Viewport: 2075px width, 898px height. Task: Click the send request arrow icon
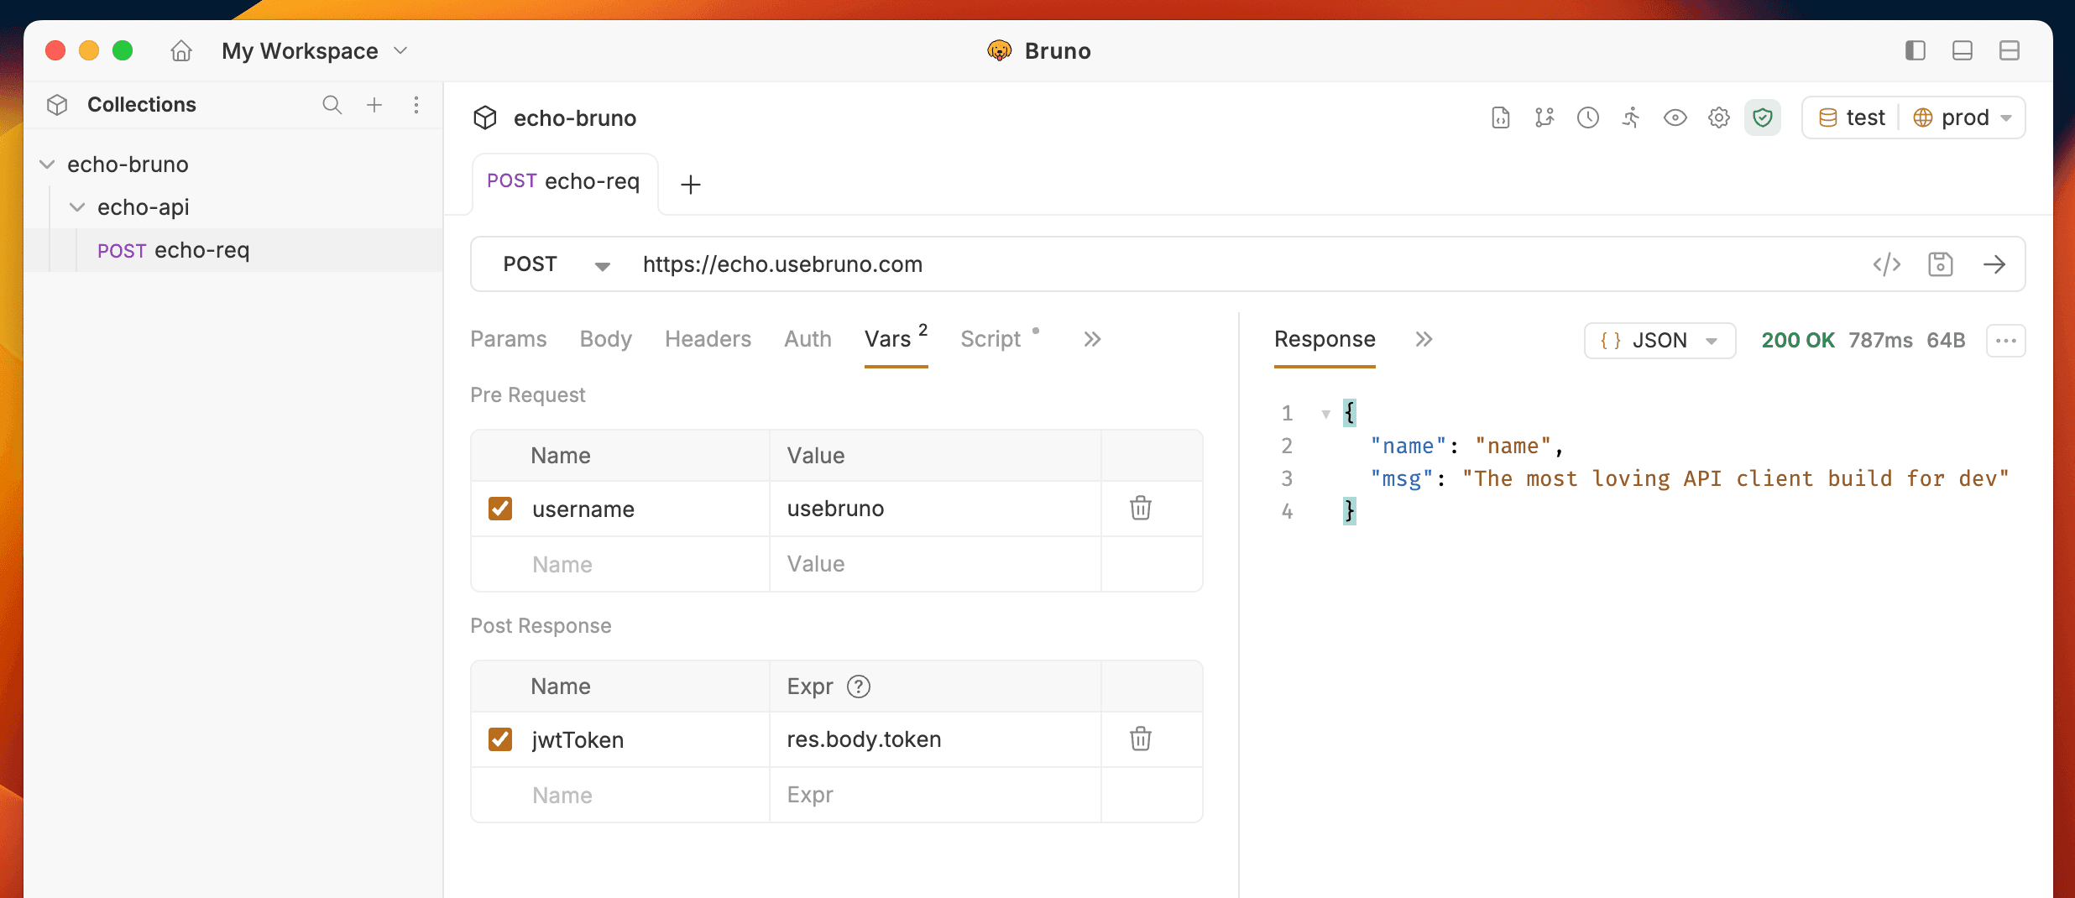(1994, 264)
